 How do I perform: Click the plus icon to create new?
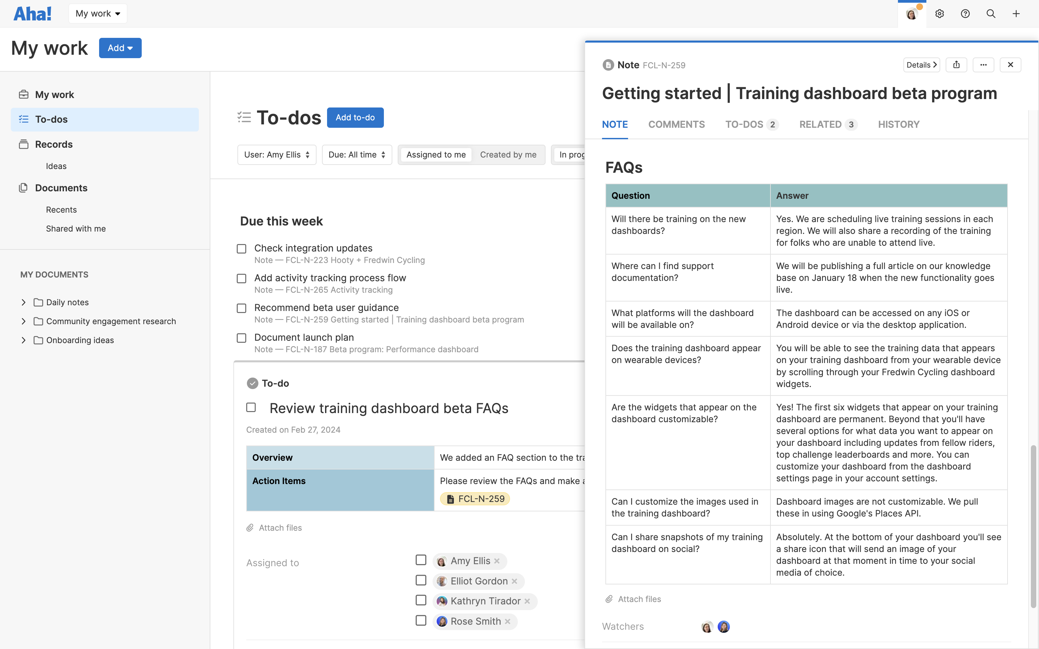[x=1016, y=13]
